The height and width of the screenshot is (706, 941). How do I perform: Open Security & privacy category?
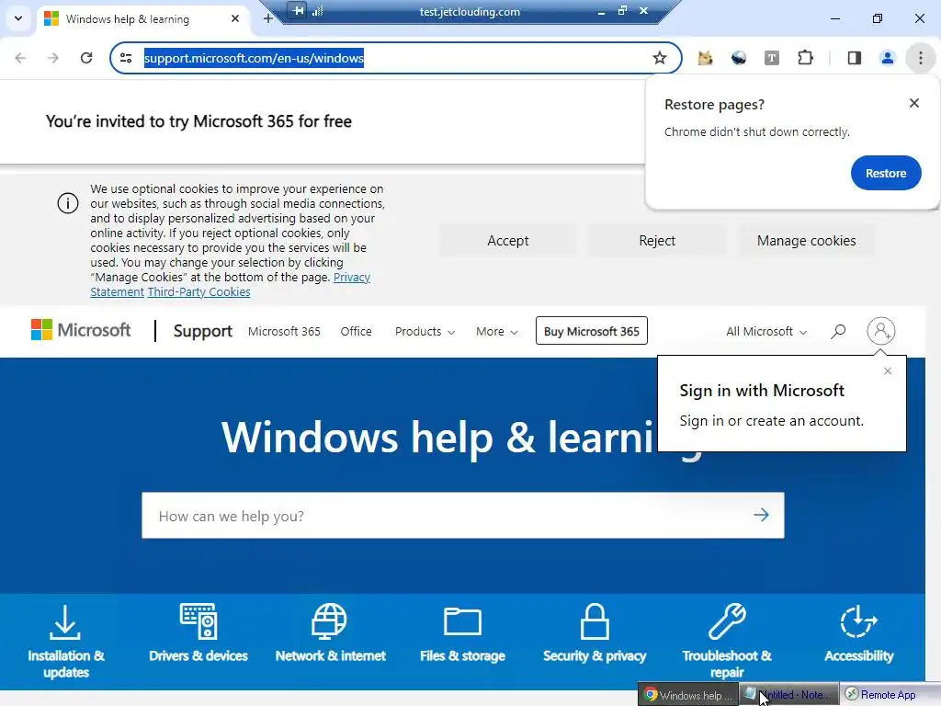point(595,634)
